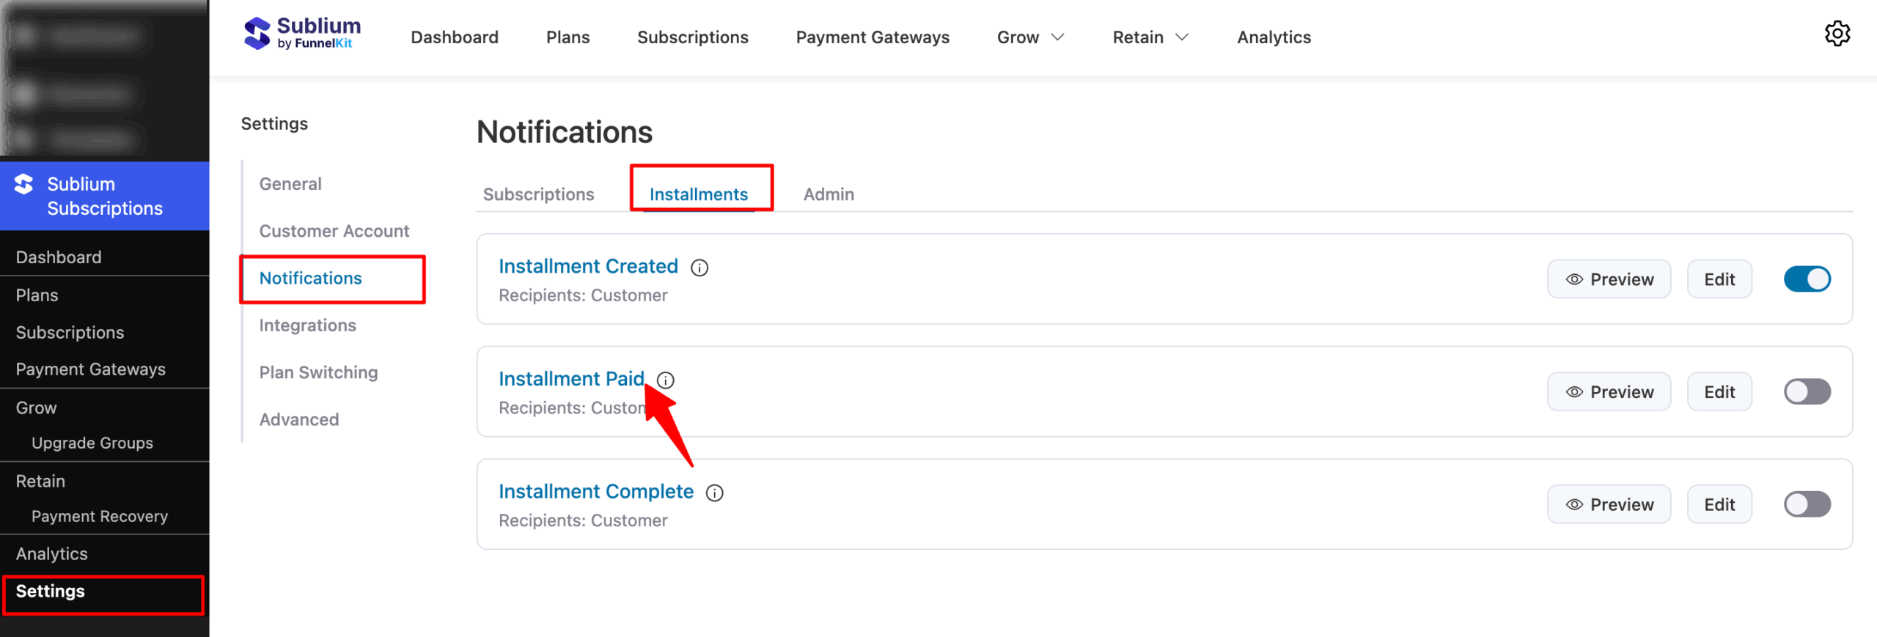
Task: Click the info icon beside Installment Paid
Action: 666,380
